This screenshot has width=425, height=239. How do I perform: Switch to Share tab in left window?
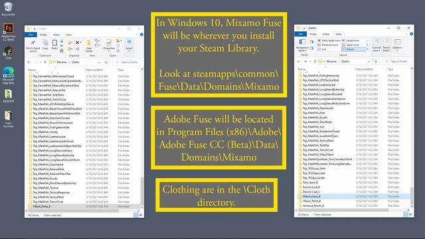[x=56, y=35]
